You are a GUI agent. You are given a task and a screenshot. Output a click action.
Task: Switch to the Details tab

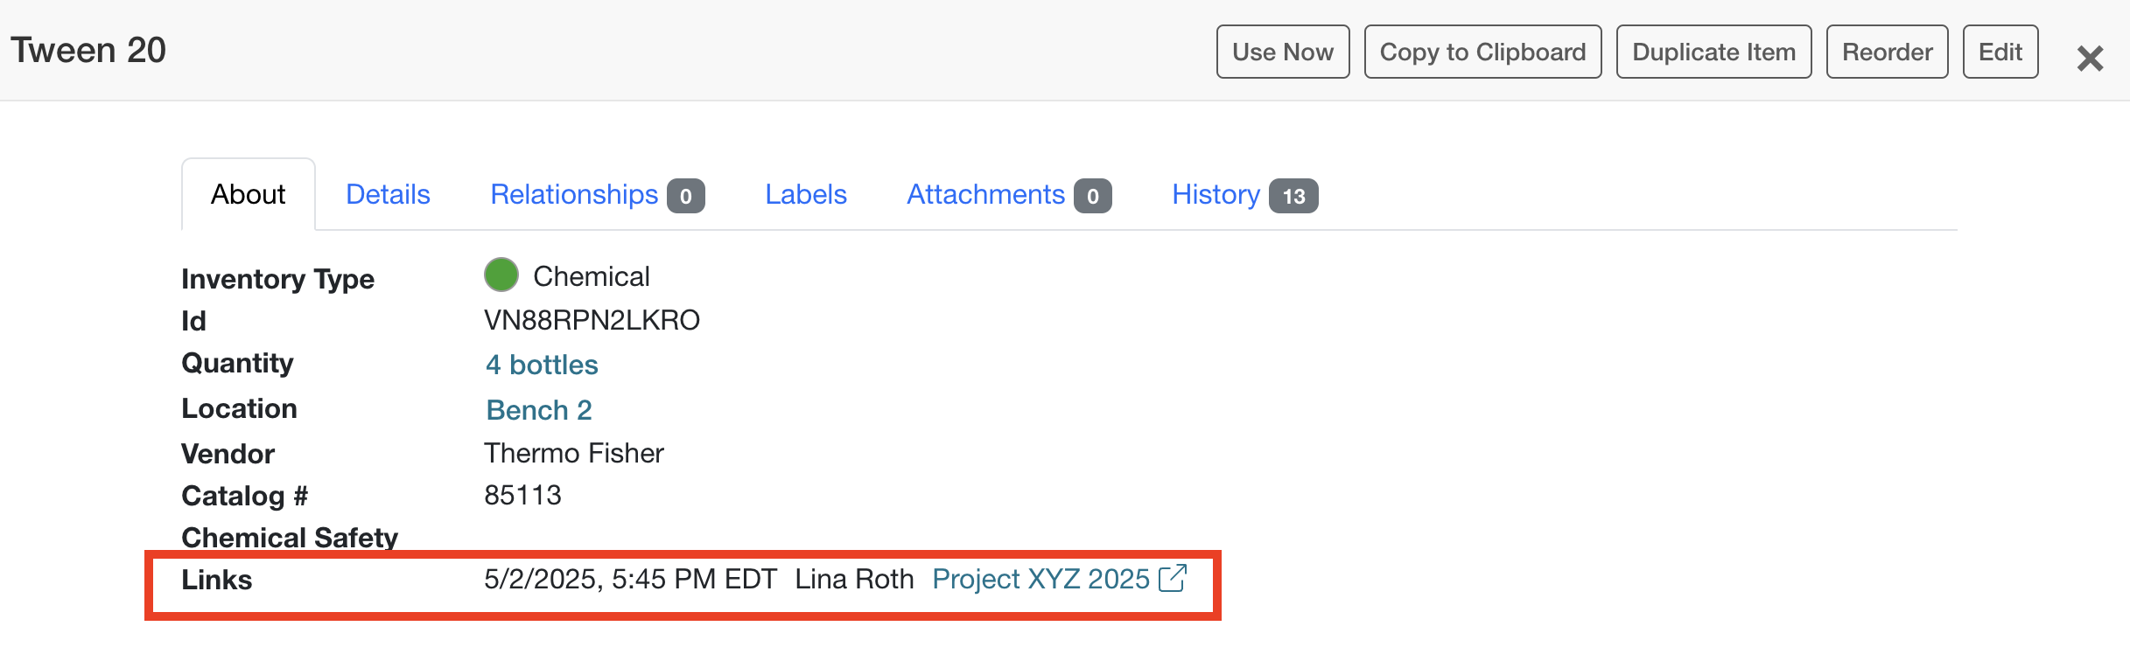(387, 194)
